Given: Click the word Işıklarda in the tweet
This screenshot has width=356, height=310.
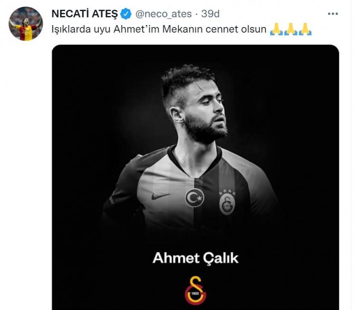Looking at the screenshot, I should [71, 29].
